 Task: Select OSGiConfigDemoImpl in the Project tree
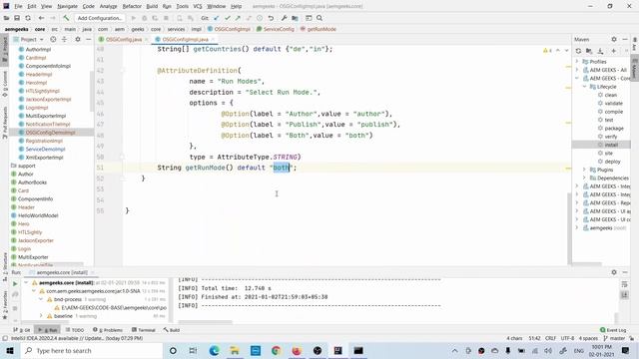(x=50, y=133)
